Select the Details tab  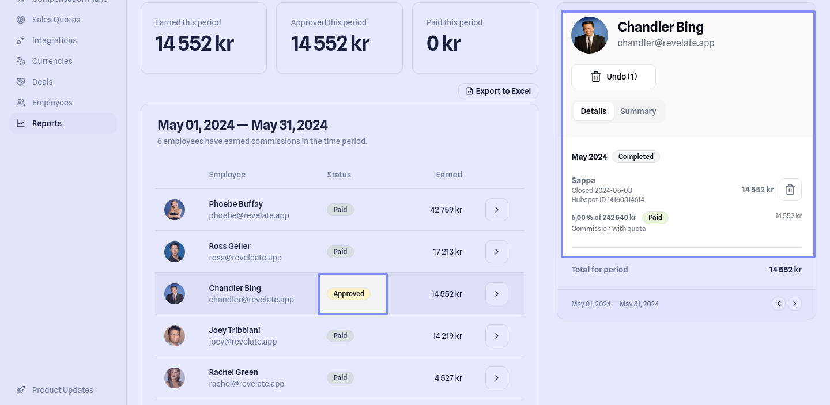point(593,111)
